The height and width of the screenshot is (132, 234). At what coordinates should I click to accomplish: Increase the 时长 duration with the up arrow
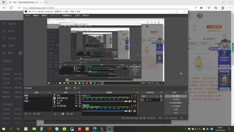(x=161, y=99)
